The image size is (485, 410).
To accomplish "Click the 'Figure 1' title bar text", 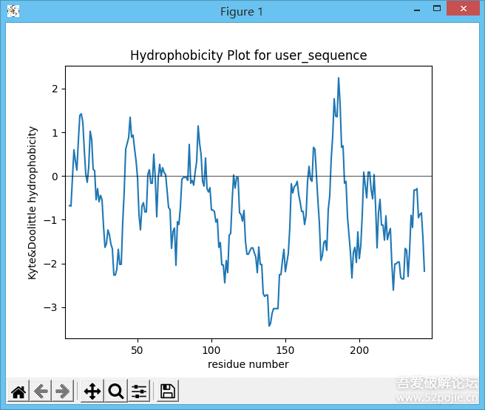I will click(x=242, y=12).
